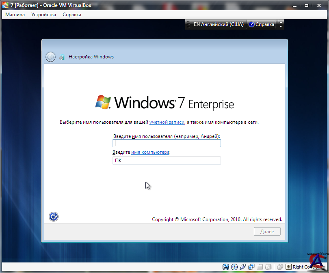Open the Устройства menu
The image size is (329, 273).
43,15
